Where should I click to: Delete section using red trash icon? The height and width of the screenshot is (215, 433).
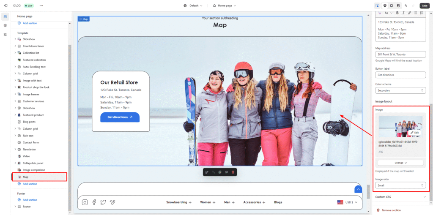(x=233, y=172)
